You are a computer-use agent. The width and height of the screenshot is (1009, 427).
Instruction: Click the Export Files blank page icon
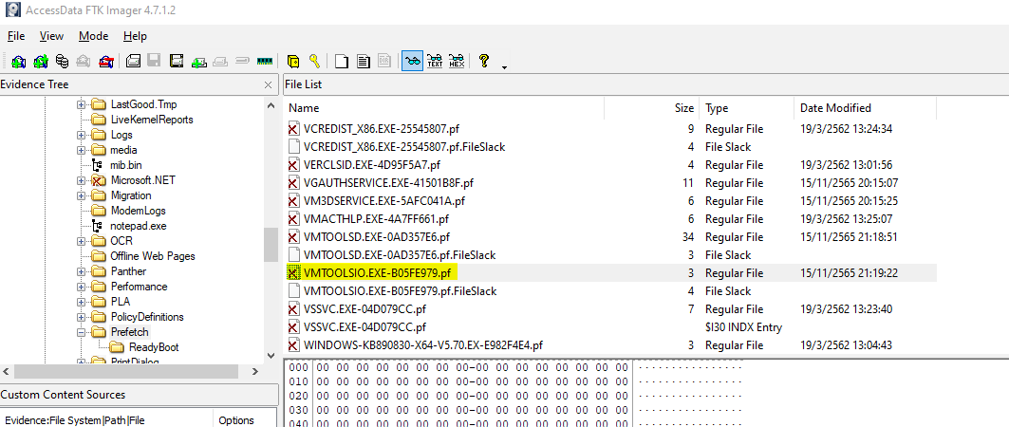pos(343,61)
